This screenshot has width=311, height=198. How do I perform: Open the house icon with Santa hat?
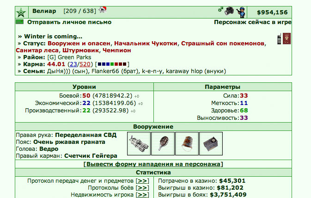pos(103,9)
